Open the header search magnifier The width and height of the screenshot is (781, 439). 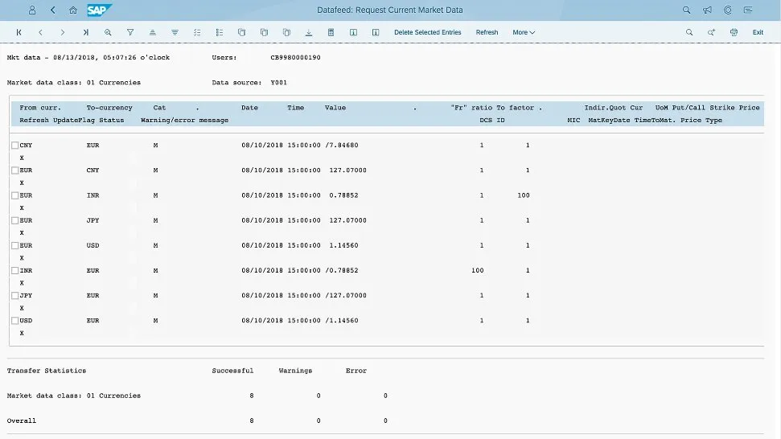pyautogui.click(x=686, y=10)
